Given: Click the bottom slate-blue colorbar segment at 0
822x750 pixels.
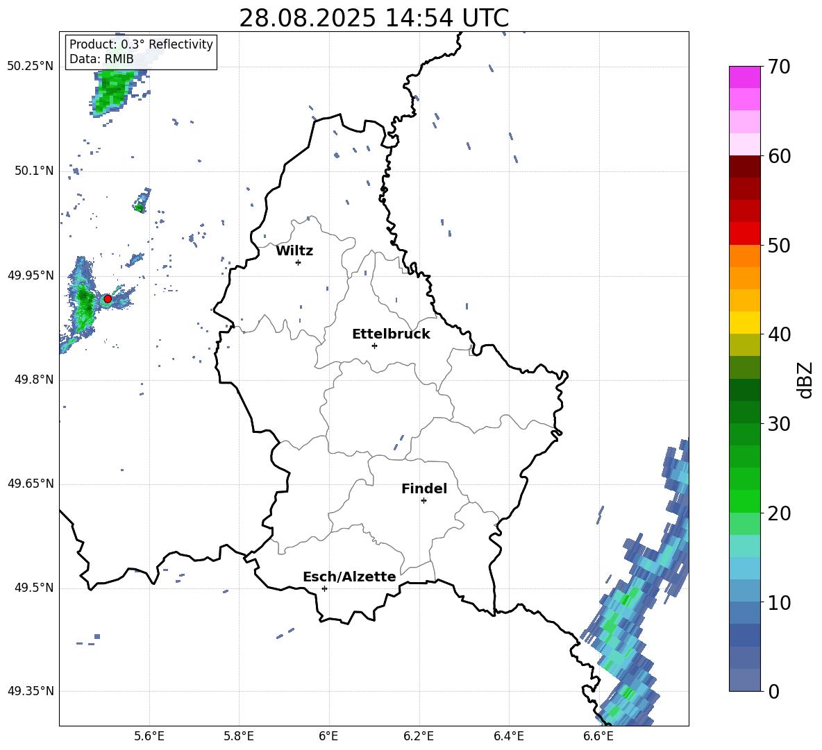Looking at the screenshot, I should click(744, 680).
